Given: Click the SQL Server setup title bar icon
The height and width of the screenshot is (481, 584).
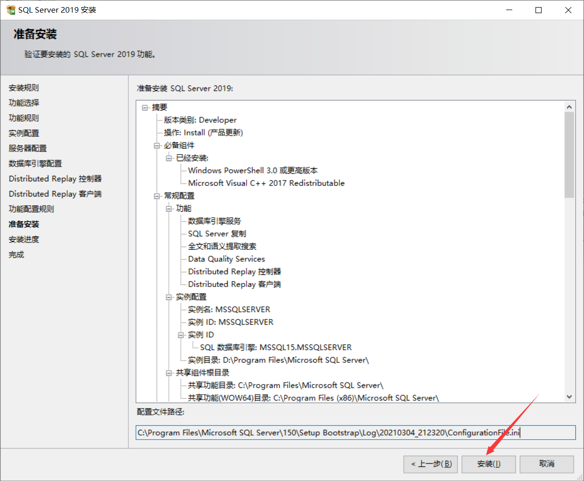Looking at the screenshot, I should point(11,10).
